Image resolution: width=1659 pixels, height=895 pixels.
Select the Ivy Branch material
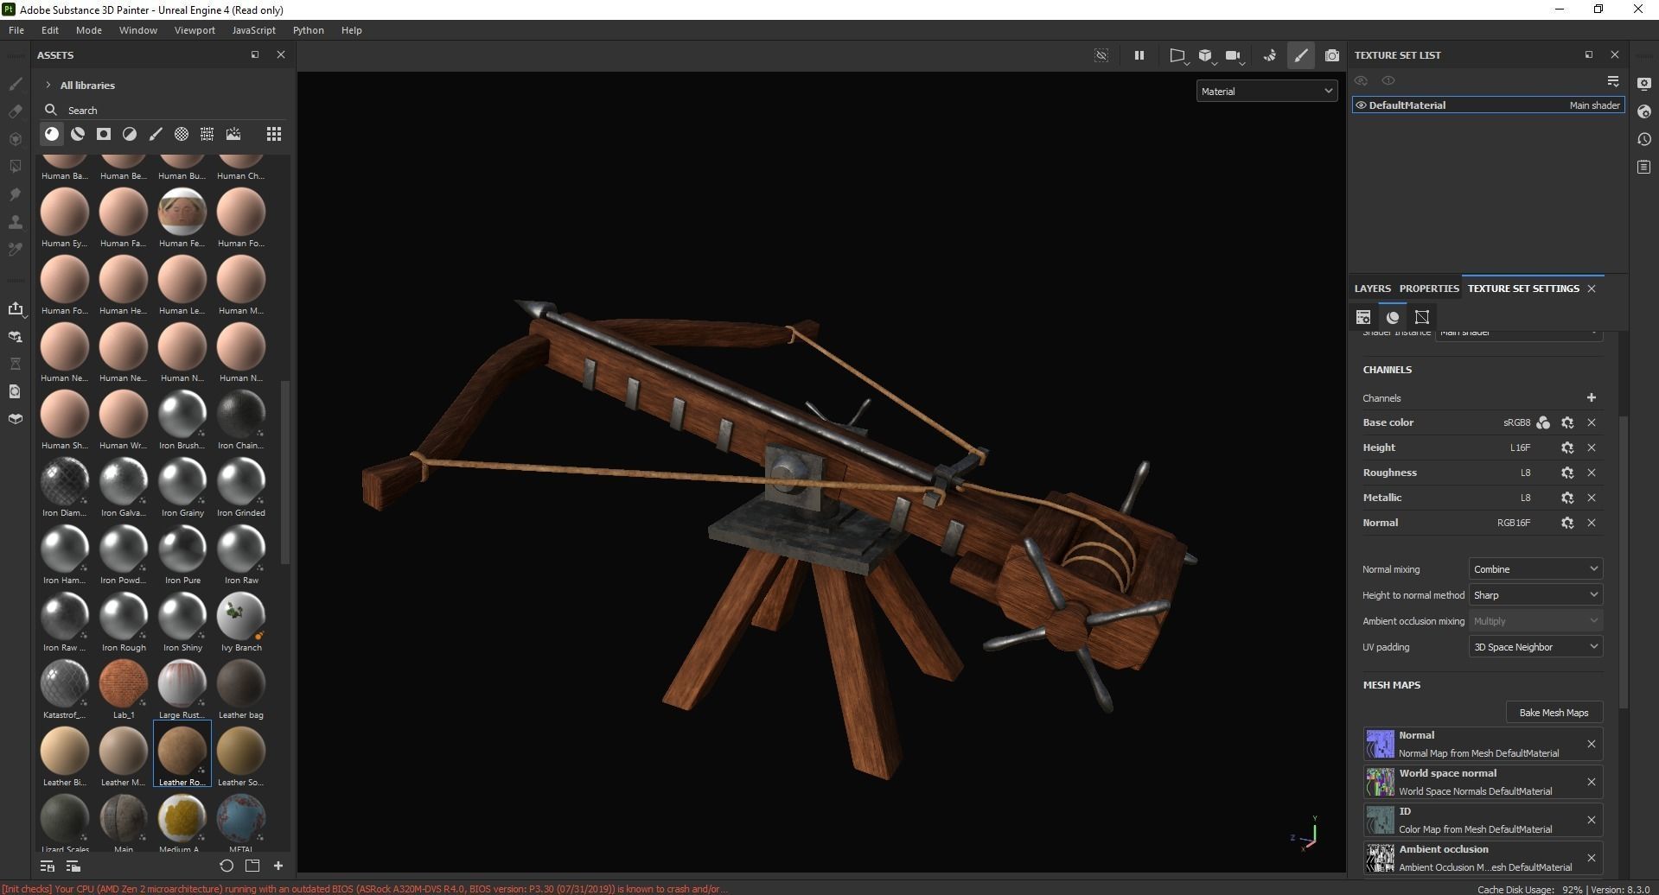pos(241,622)
